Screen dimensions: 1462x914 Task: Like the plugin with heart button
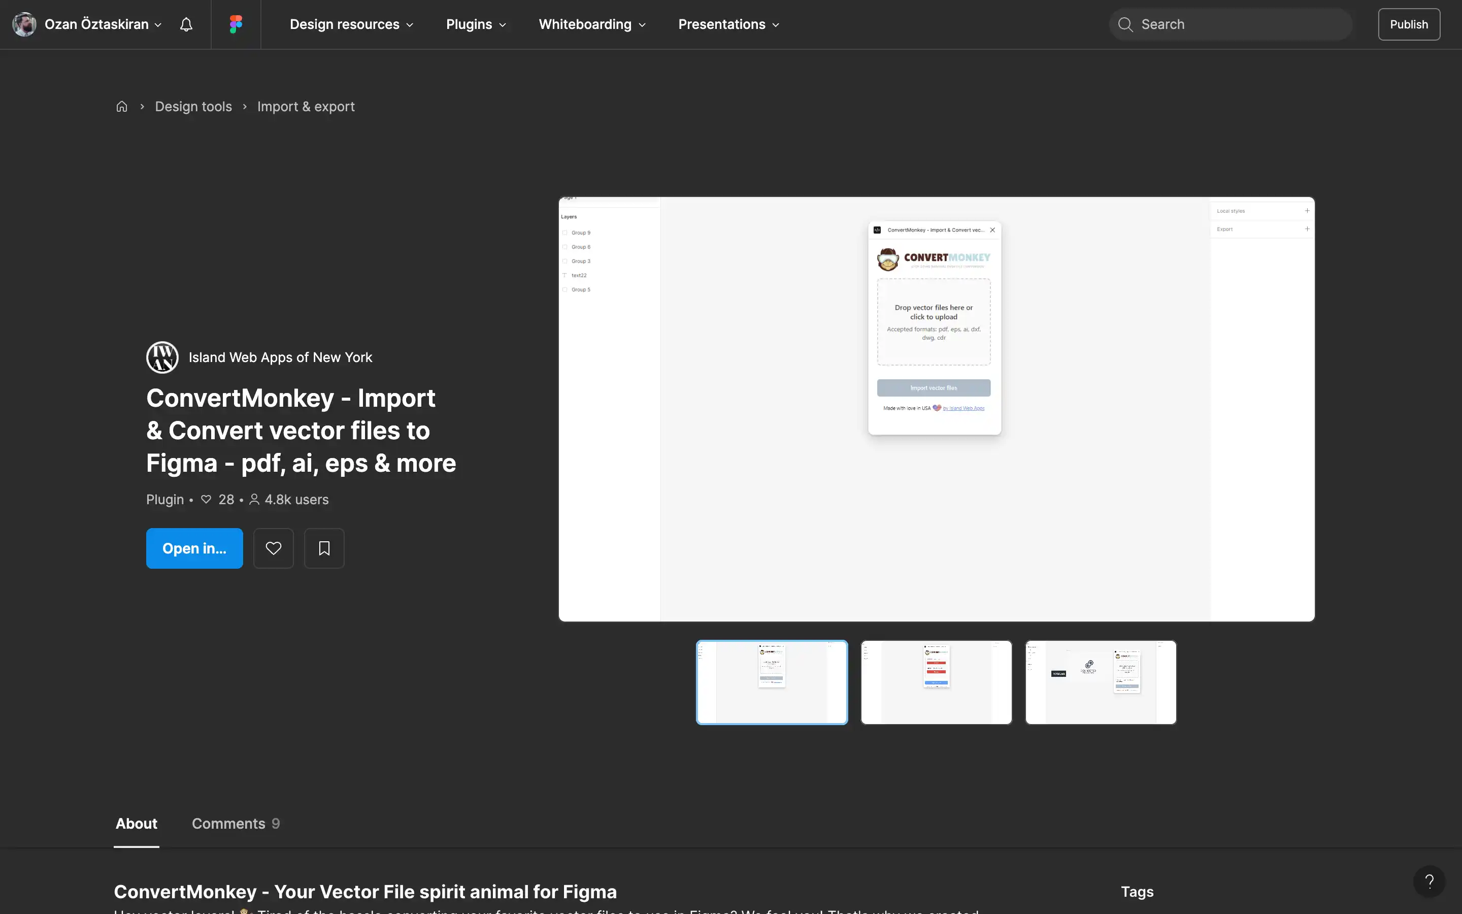pos(273,548)
